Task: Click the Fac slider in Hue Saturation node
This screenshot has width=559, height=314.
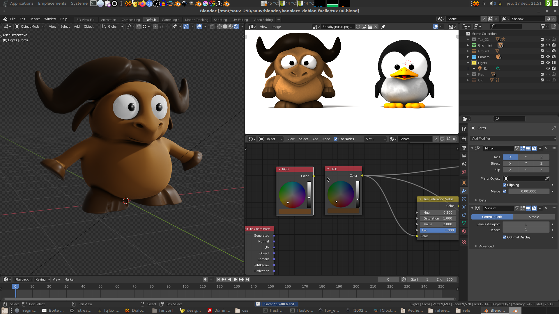Action: 438,230
